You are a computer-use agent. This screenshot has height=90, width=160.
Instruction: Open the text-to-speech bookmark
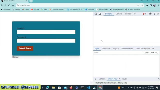tap(102, 9)
